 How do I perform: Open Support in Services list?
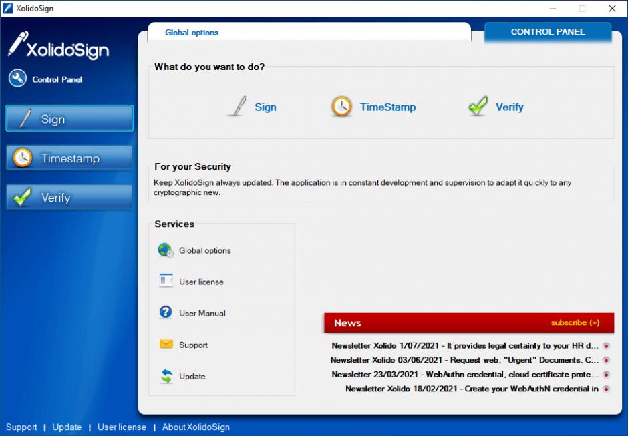193,345
